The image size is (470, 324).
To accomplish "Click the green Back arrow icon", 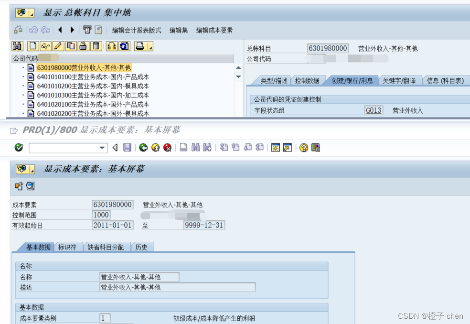I will coord(142,148).
